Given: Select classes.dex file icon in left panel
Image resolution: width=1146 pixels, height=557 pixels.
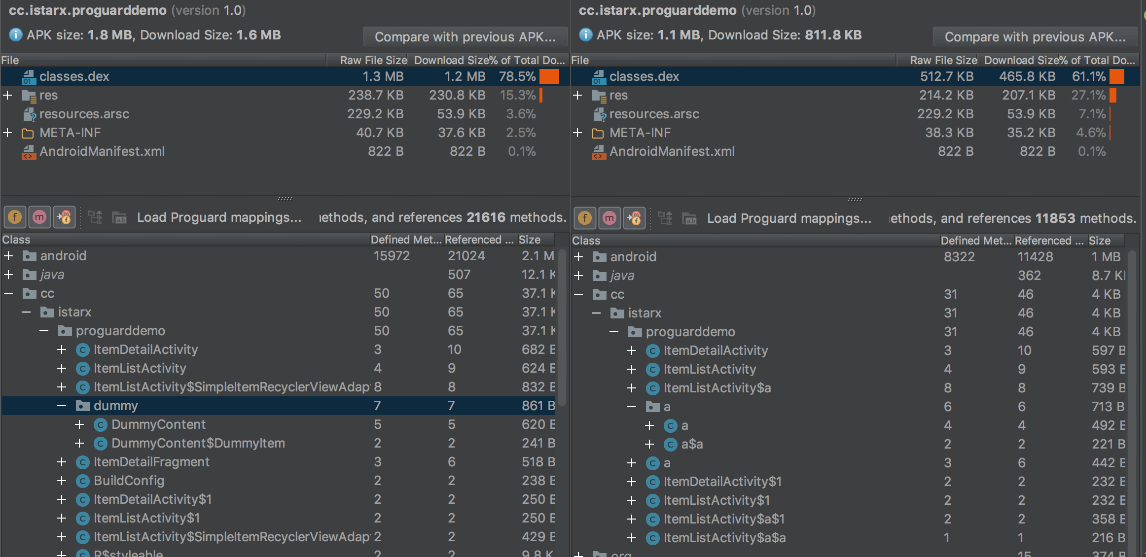Looking at the screenshot, I should (29, 76).
